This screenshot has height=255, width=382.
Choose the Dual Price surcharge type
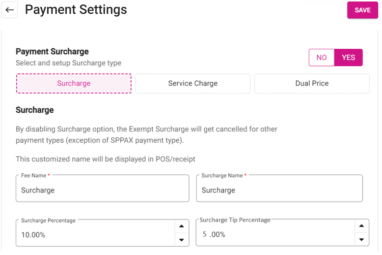[312, 83]
